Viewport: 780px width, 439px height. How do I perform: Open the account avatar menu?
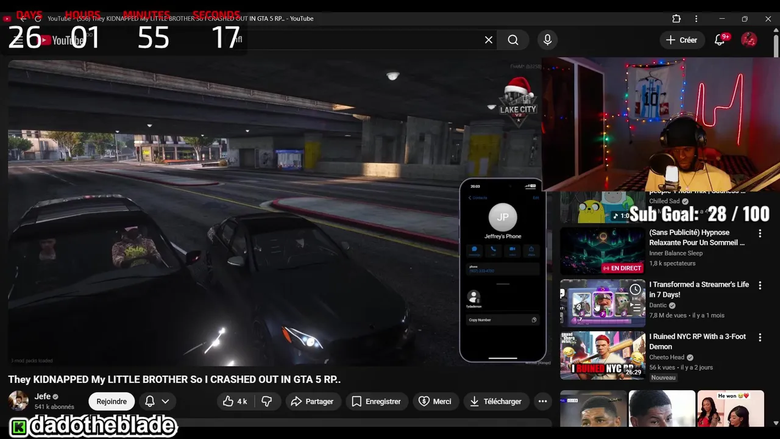click(x=749, y=40)
